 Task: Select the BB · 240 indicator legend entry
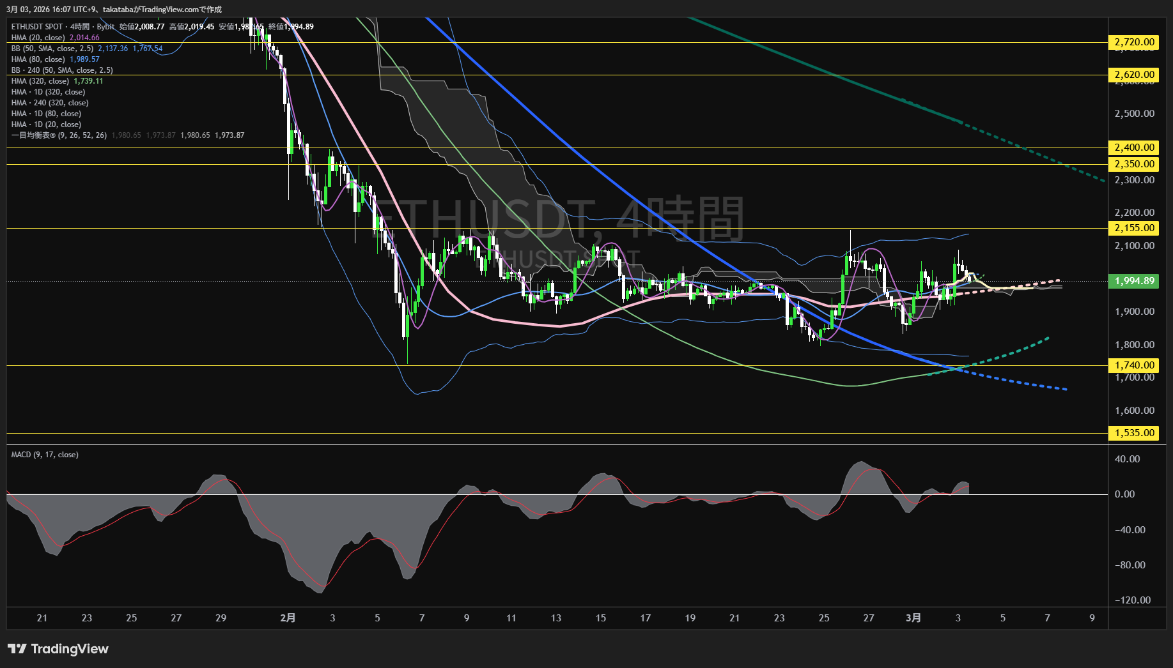coord(62,70)
